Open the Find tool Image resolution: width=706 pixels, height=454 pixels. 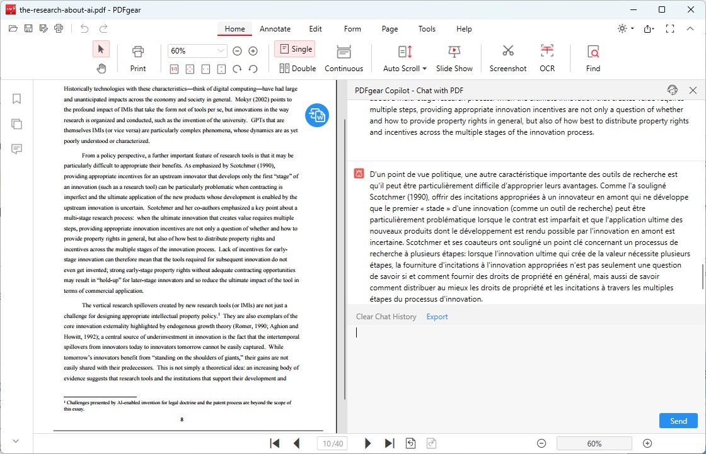click(x=593, y=59)
